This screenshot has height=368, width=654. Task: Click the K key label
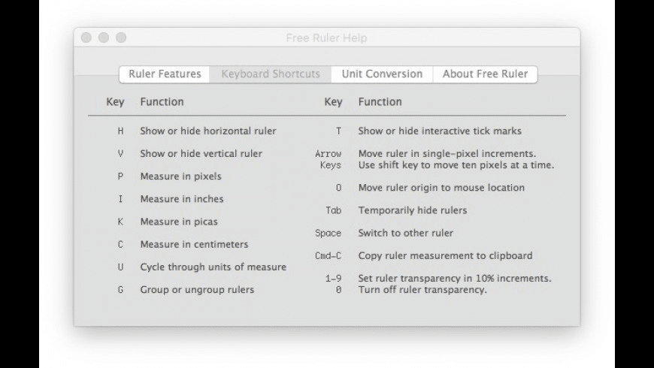click(120, 222)
